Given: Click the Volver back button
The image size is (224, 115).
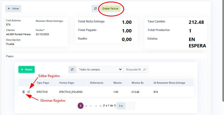Looking at the screenshot, I should click(x=13, y=9).
